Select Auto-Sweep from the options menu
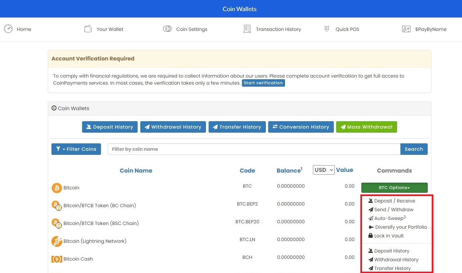This screenshot has width=462, height=273. click(x=387, y=218)
